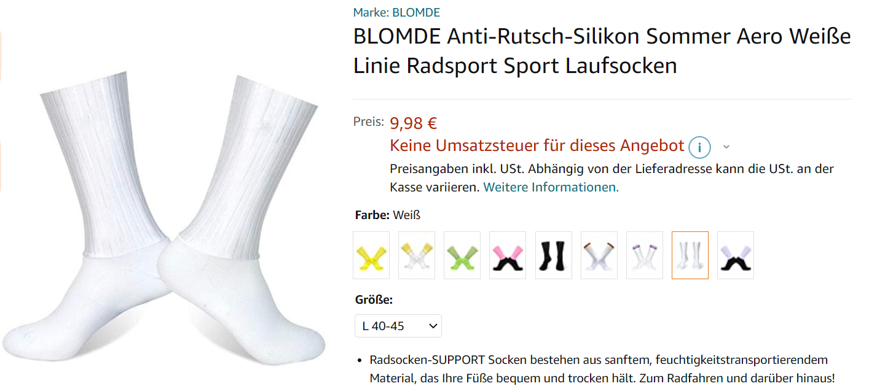This screenshot has width=869, height=386.
Task: Pick the white sock with striped cuff variant
Action: point(645,255)
